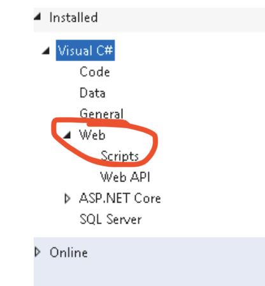Choose the General category

[x=101, y=113]
